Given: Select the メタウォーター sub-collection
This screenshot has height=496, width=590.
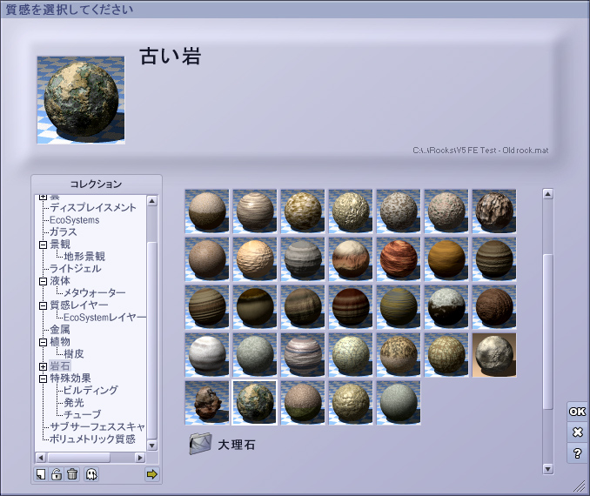Looking at the screenshot, I should tap(94, 293).
